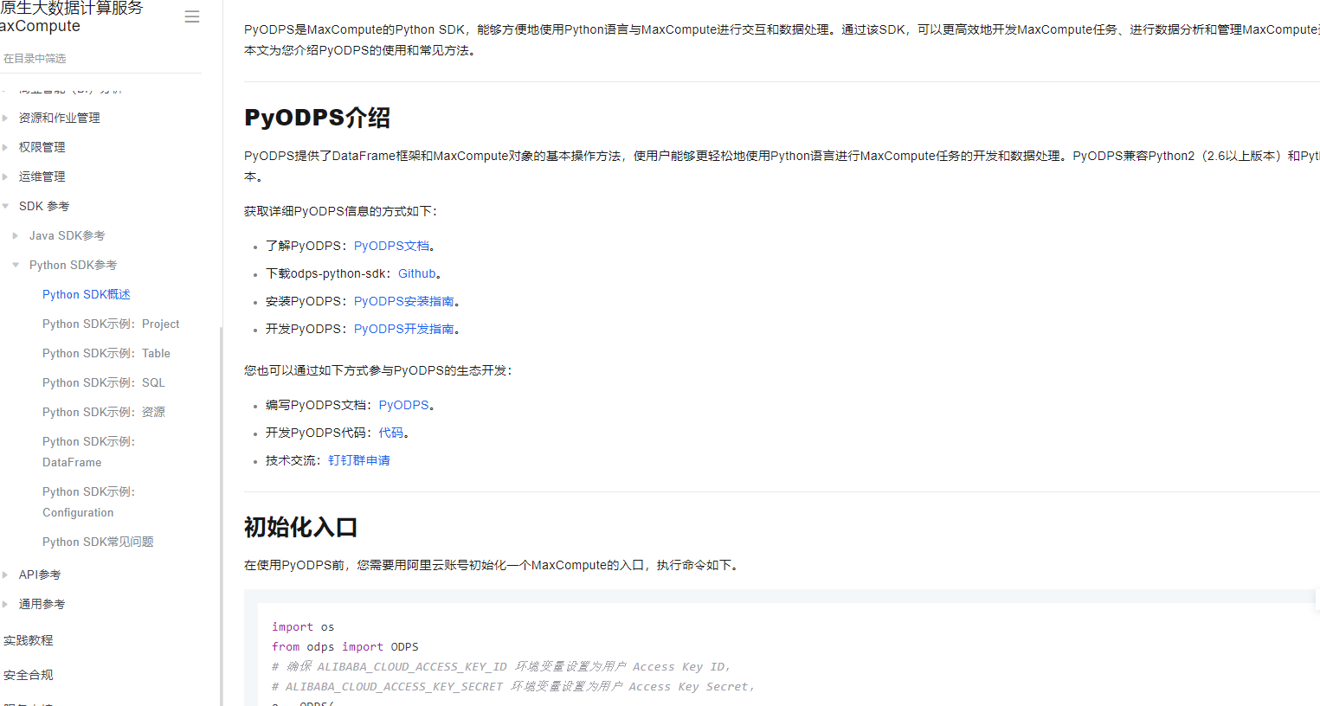This screenshot has width=1320, height=706.
Task: Open the Github download link
Action: pos(416,273)
